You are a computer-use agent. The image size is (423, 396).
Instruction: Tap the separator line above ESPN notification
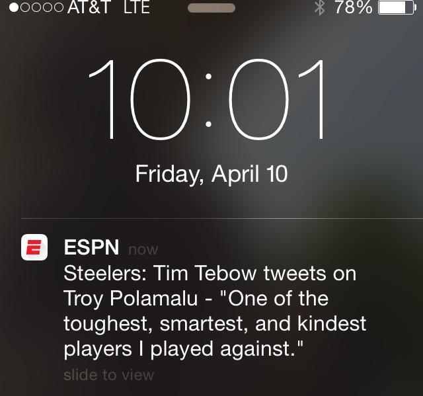pos(222,219)
